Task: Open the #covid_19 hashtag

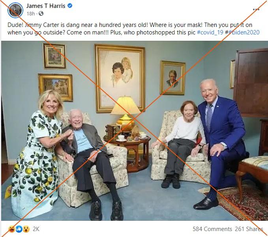Action: 210,32
